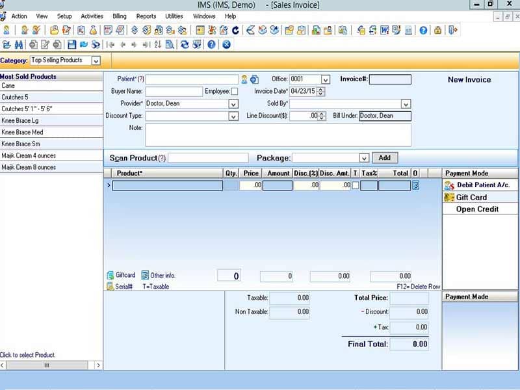The width and height of the screenshot is (520, 390).
Task: Click the blue X close icon in second toolbar
Action: (226, 44)
